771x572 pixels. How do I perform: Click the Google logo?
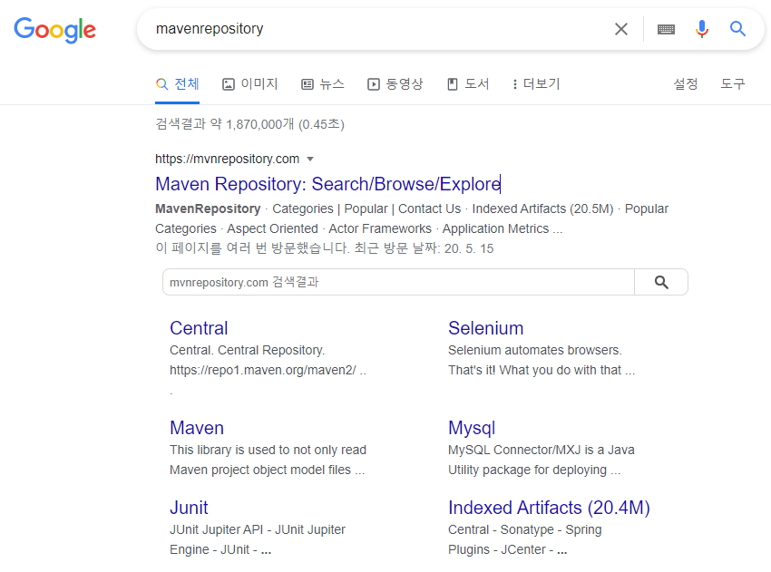point(54,30)
